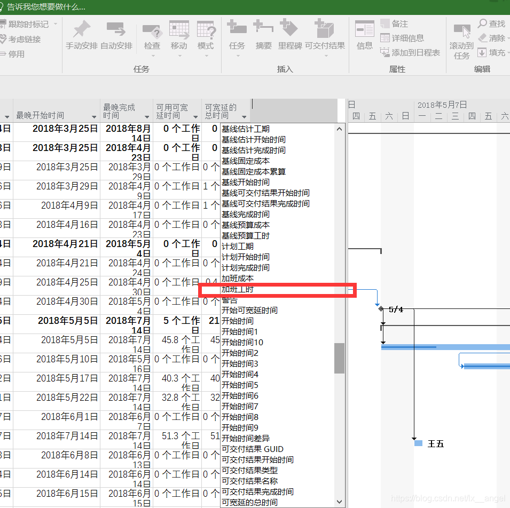Click the field list scrollbar thumb
This screenshot has height=508, width=510.
point(339,358)
